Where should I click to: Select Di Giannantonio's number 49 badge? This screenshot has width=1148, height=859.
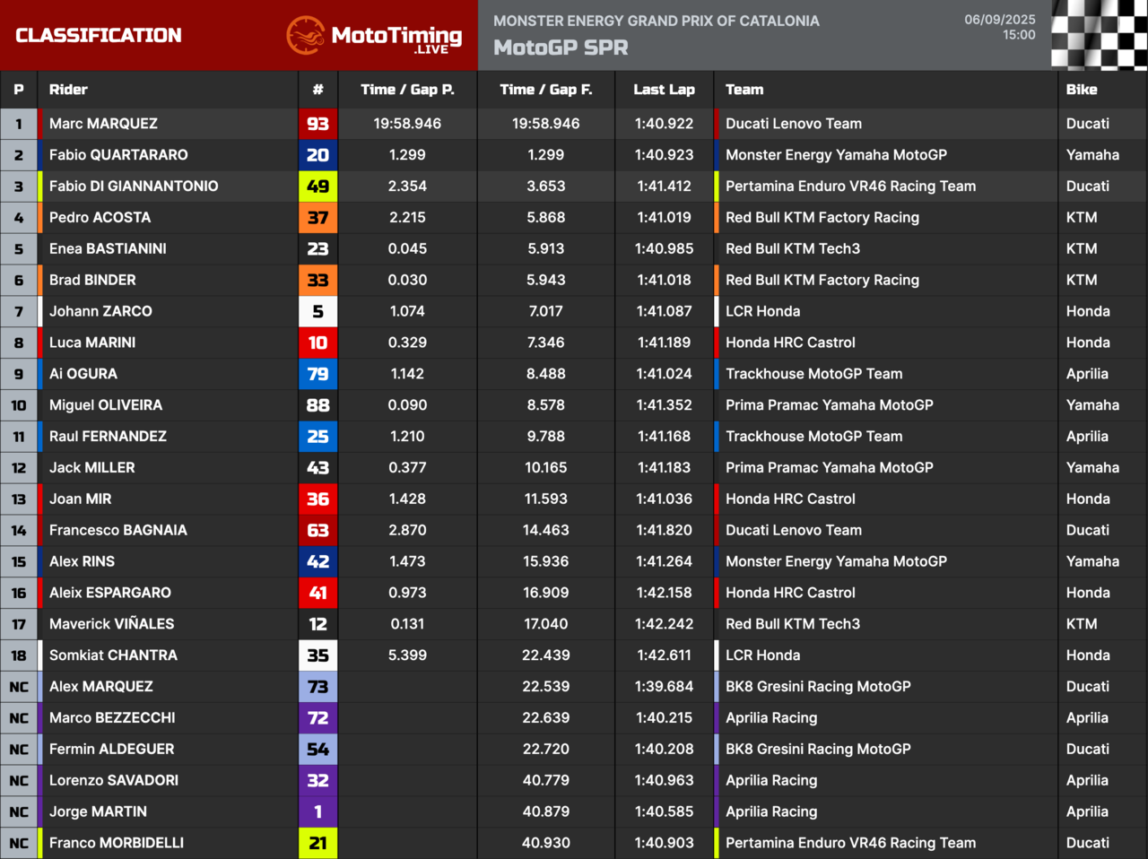tap(318, 187)
